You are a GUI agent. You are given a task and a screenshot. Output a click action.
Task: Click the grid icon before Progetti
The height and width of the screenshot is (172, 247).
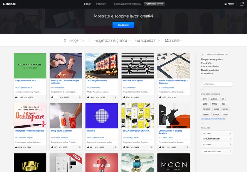(65, 40)
